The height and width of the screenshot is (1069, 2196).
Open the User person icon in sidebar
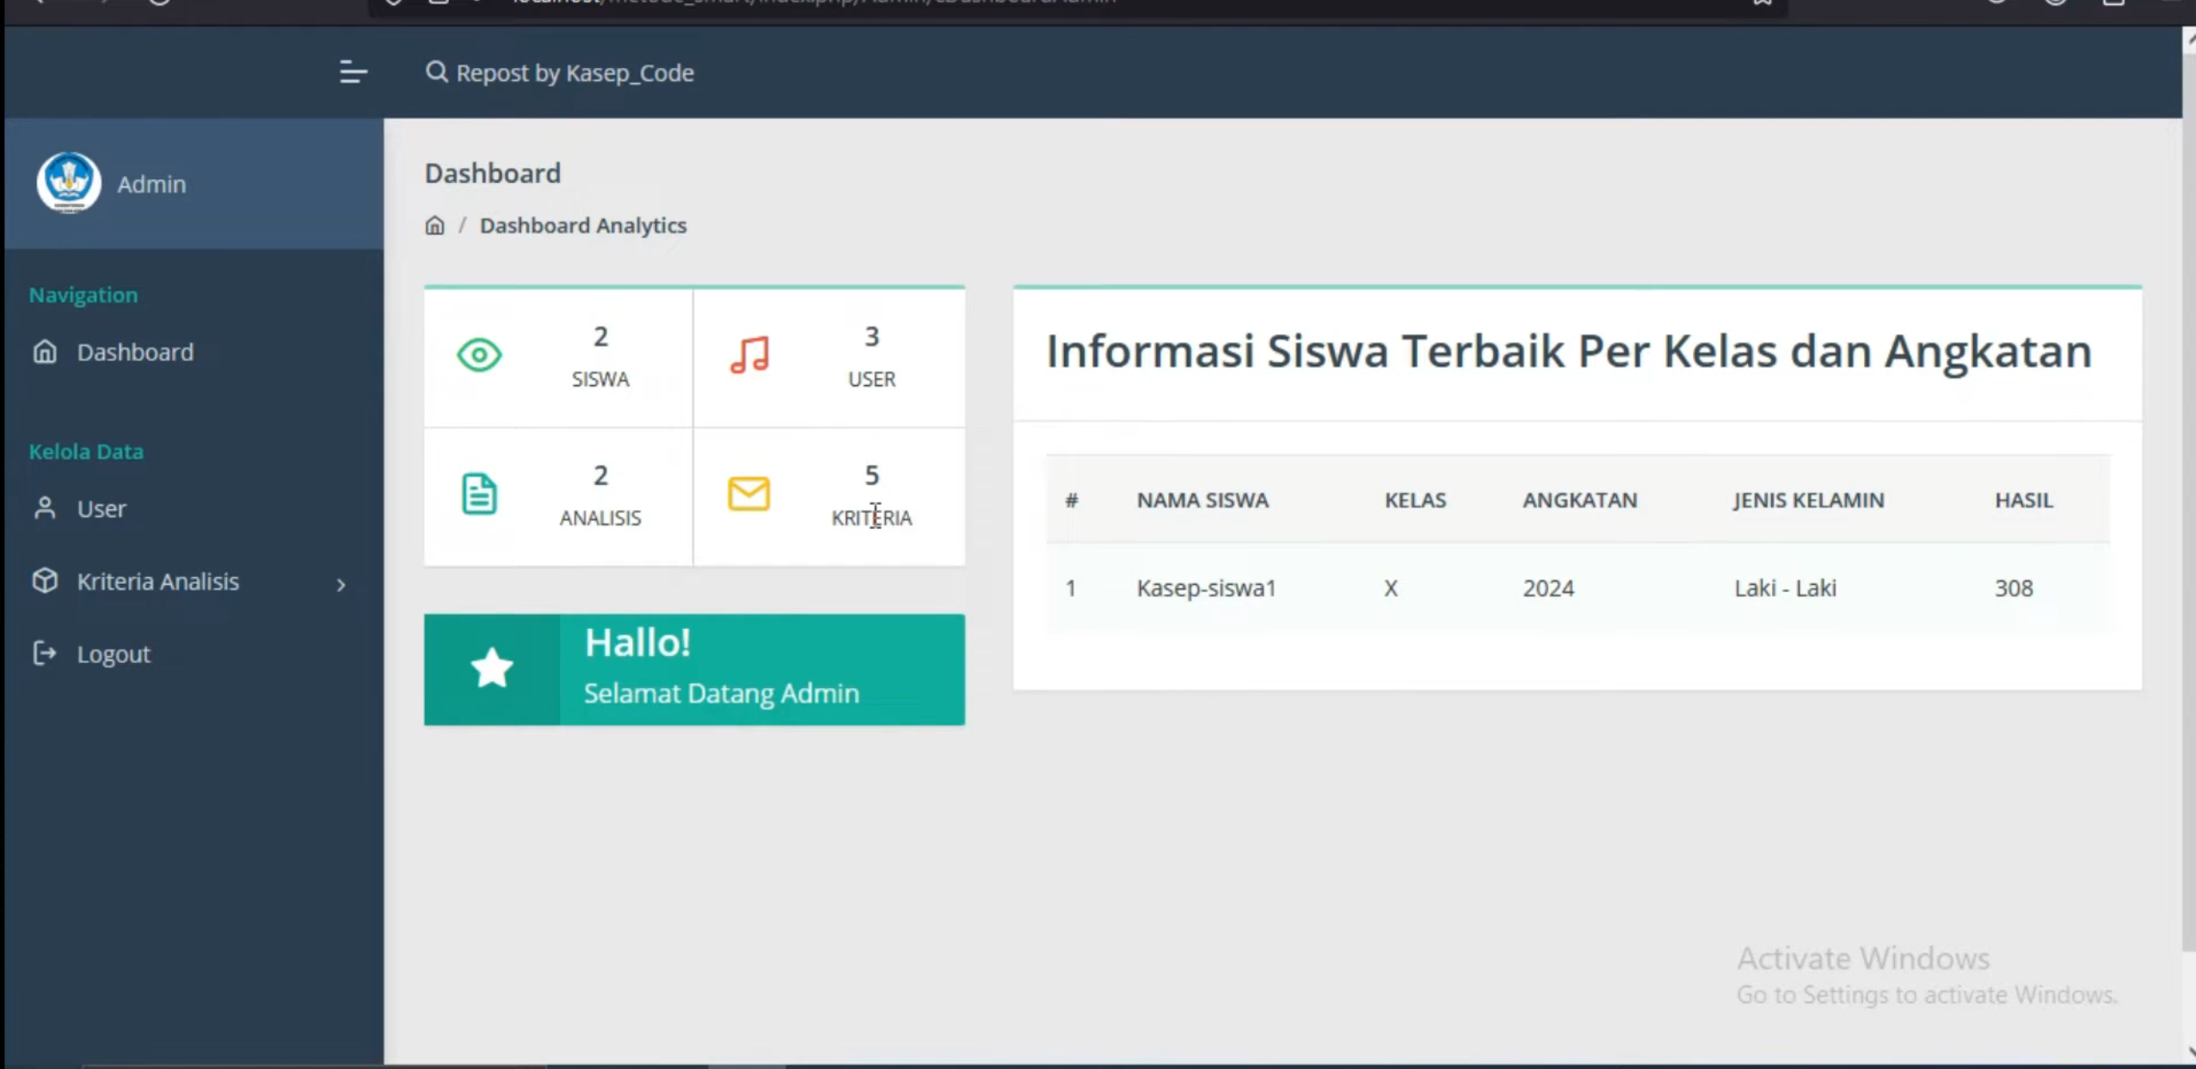click(x=45, y=508)
